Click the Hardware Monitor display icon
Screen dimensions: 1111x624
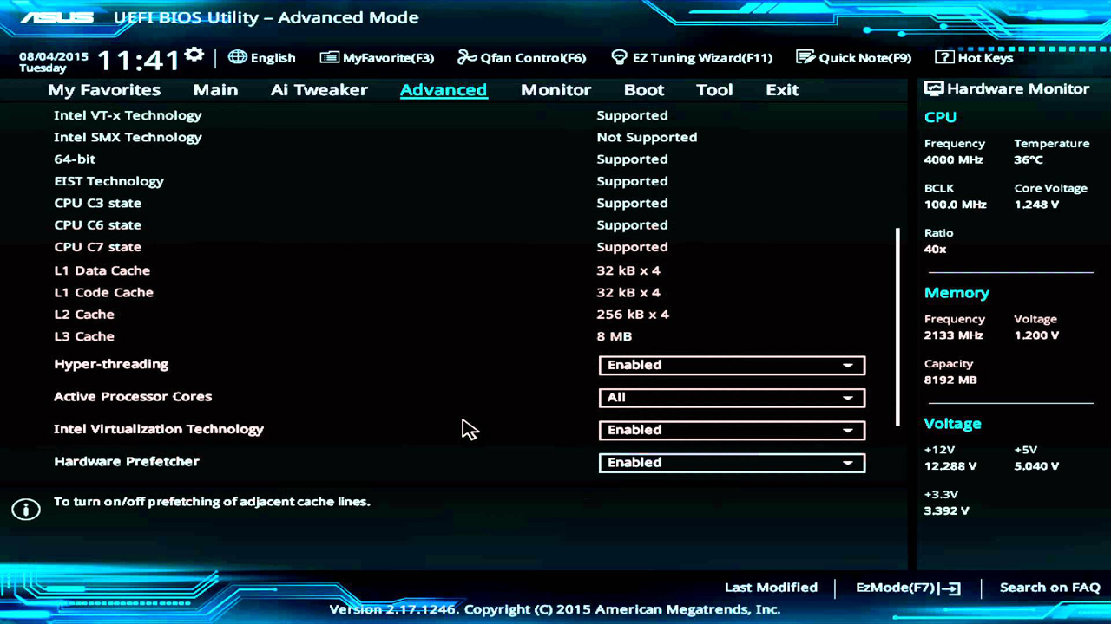tap(934, 88)
